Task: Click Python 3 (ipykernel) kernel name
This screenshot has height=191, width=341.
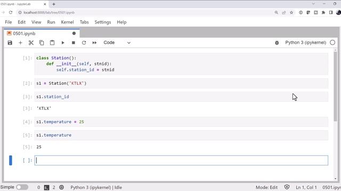Action: (305, 42)
